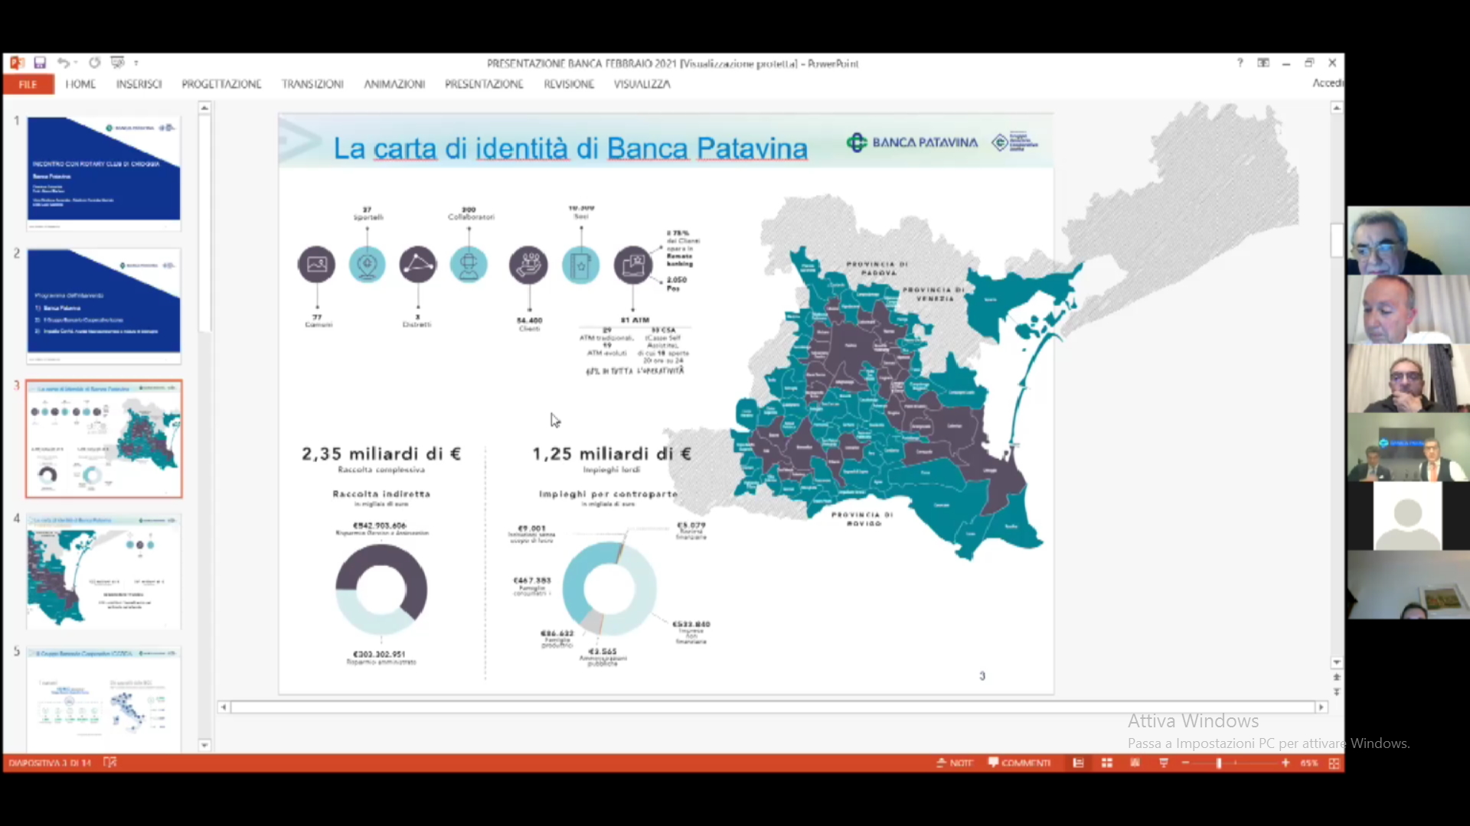Select slide 1 thumbnail Rotary Club title
This screenshot has height=826, width=1470.
pos(104,173)
